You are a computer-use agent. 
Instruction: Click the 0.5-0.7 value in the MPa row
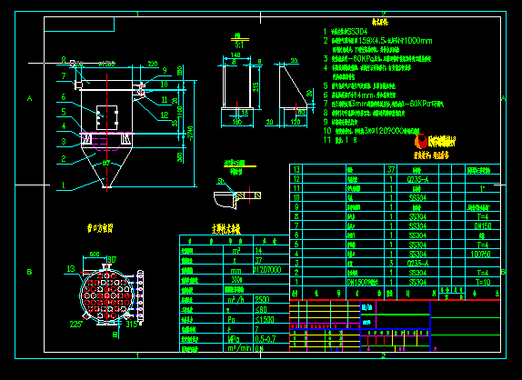click(266, 339)
